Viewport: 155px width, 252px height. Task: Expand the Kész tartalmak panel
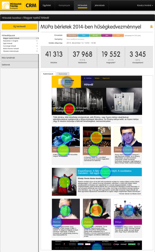click(x=20, y=58)
